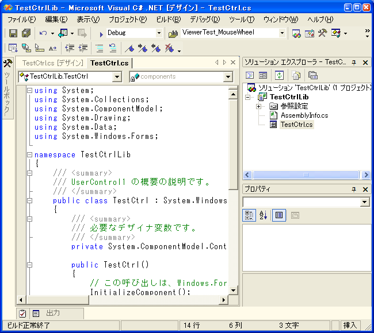Close the active document tab
The width and height of the screenshot is (374, 333).
pos(233,63)
